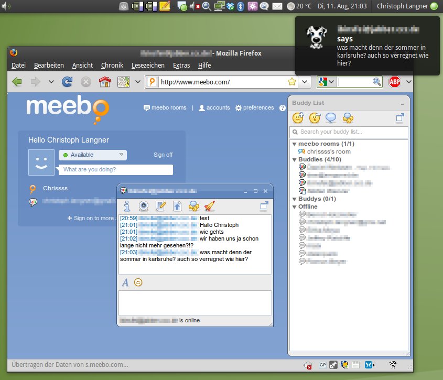This screenshot has height=380, width=443.
Task: Open the group chat icon in Buddy List
Action: point(348,118)
